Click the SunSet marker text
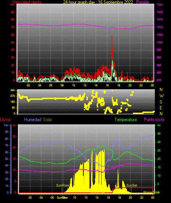Viewport: 171px width, 203px height. 132,185
